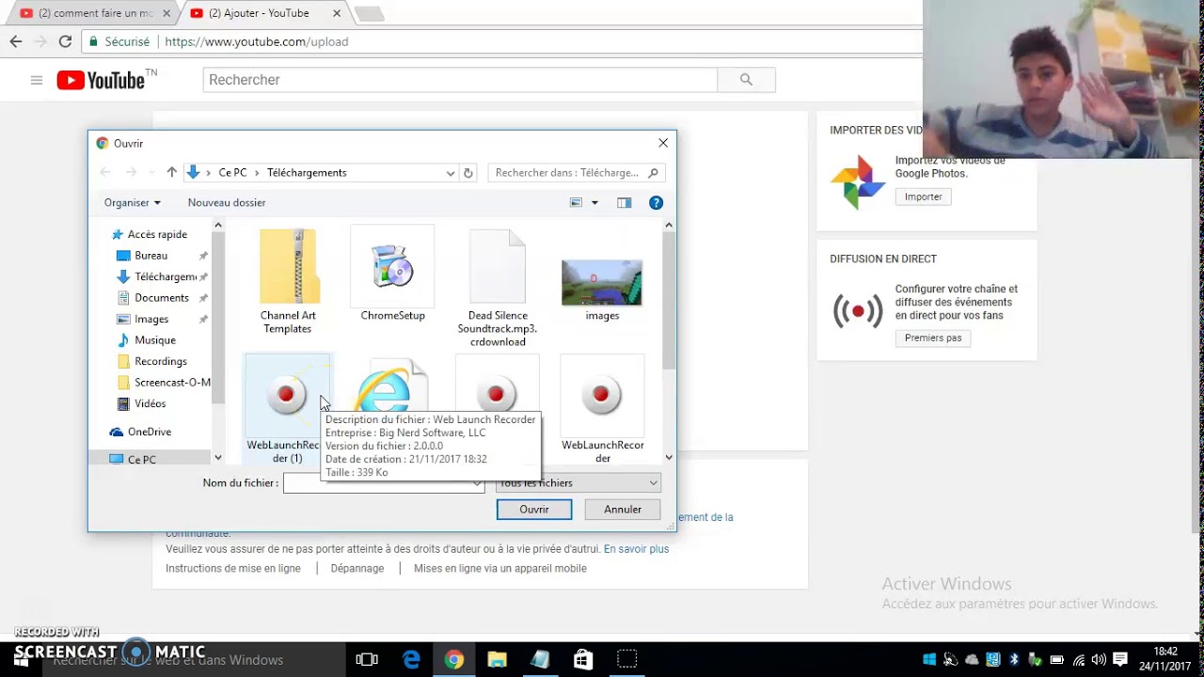Open the view options dropdown arrow
The height and width of the screenshot is (677, 1204).
pos(594,203)
